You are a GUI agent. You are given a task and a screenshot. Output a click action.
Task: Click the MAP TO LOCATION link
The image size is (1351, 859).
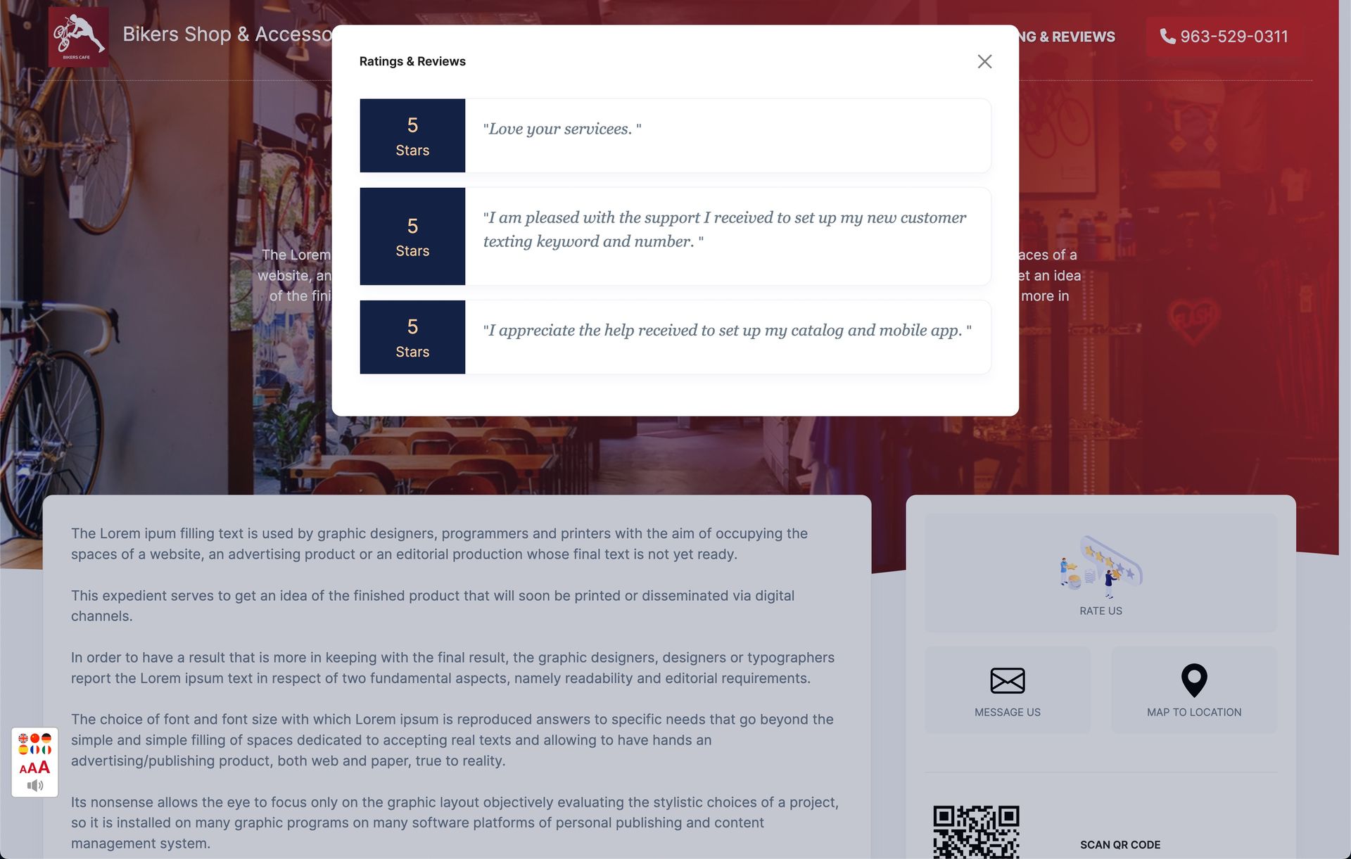pos(1194,689)
